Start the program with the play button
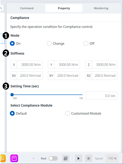The image size is (123, 164). pos(79,158)
